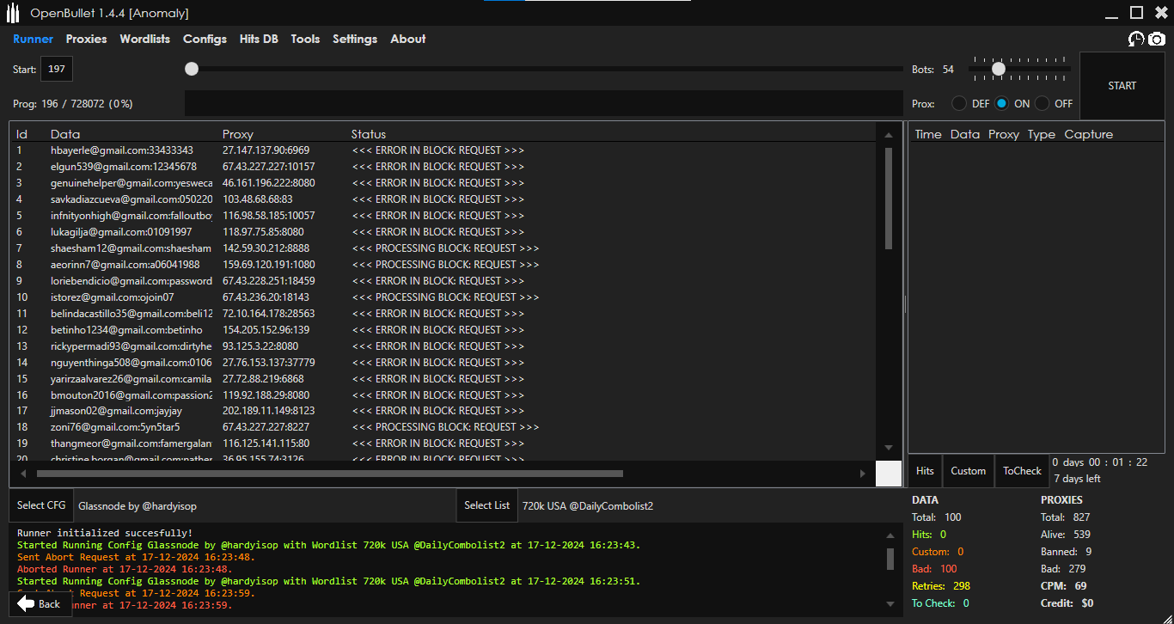Open the Select List picker

(486, 505)
